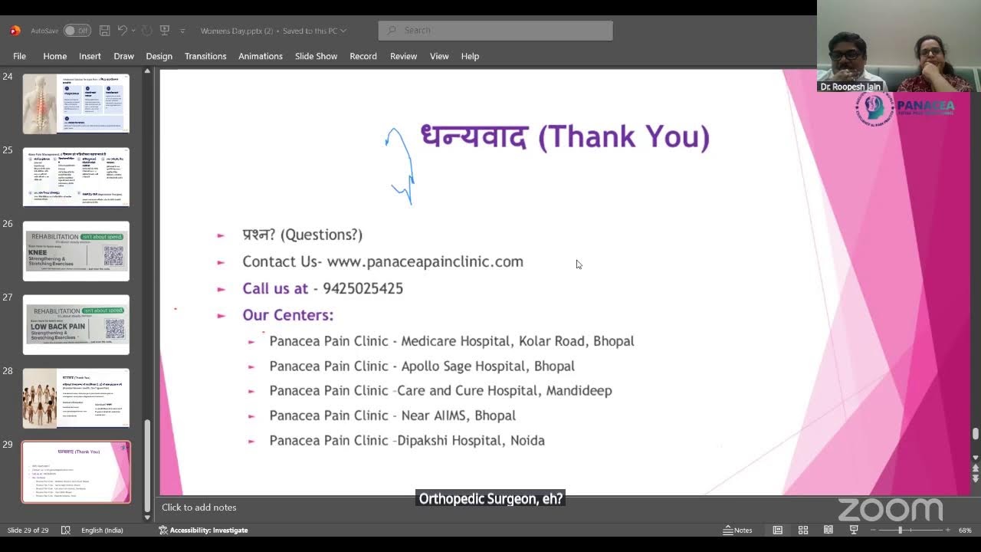This screenshot has width=981, height=552.
Task: Go to the Animations tab
Action: click(261, 56)
